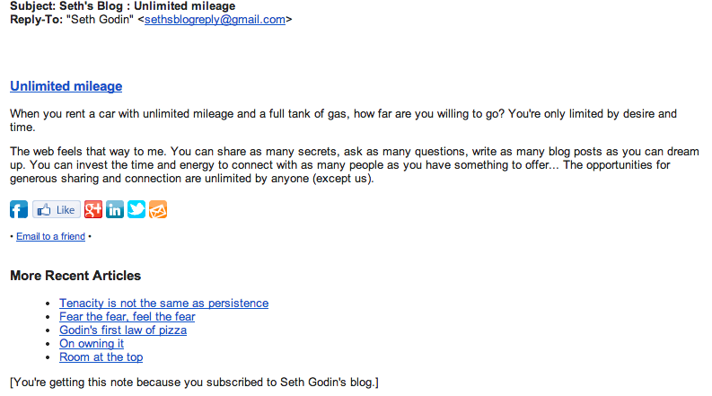Open the Email to a friend link
Image resolution: width=712 pixels, height=396 pixels.
tap(51, 236)
